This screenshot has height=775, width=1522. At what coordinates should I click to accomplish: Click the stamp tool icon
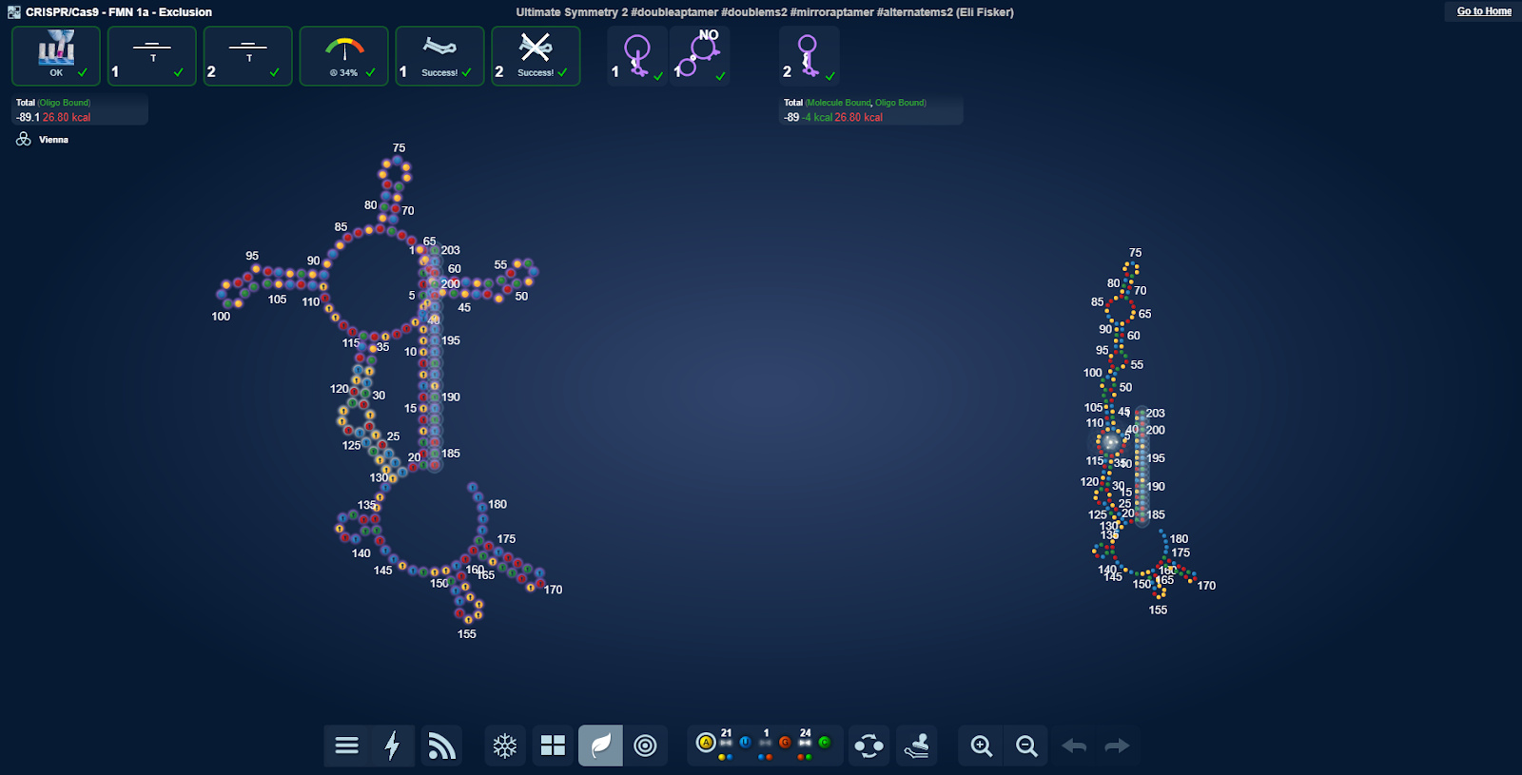click(x=916, y=746)
